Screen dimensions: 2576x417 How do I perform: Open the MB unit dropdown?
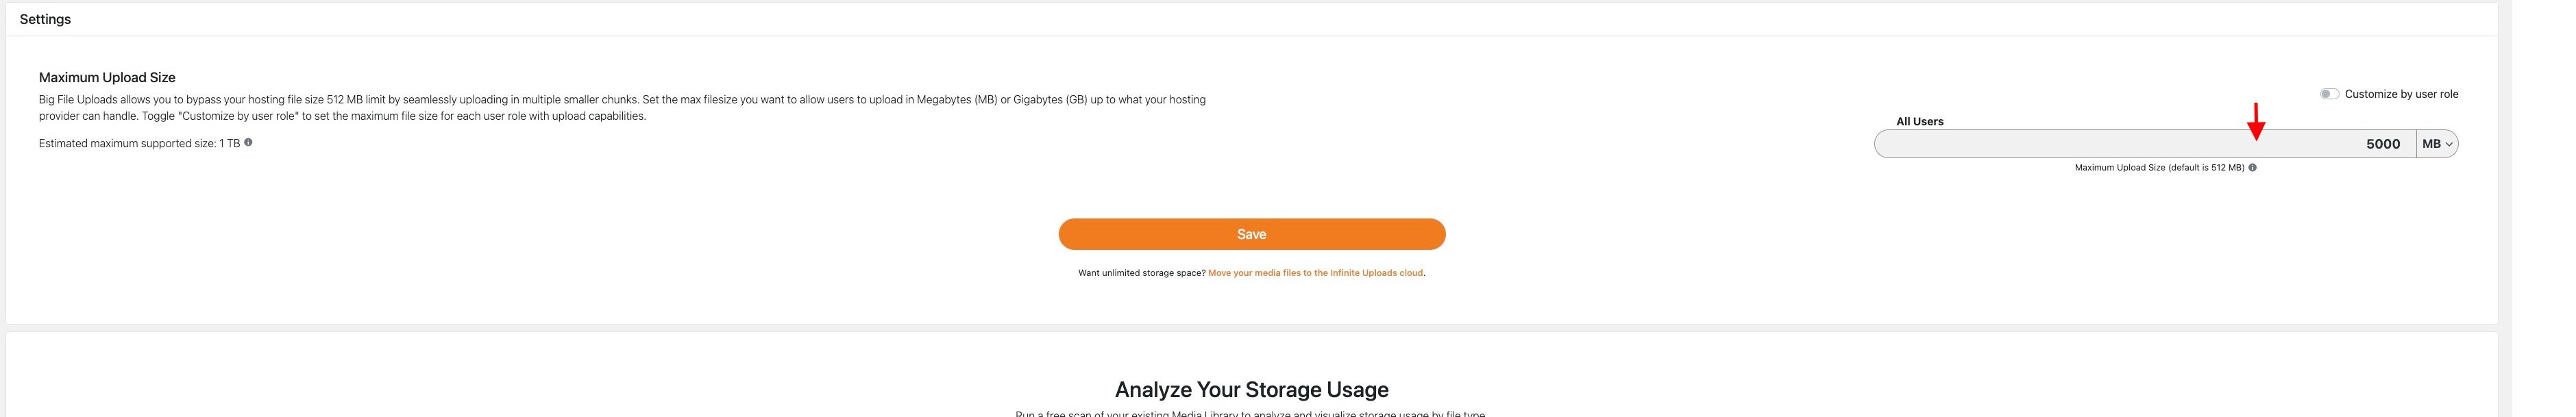[2437, 144]
